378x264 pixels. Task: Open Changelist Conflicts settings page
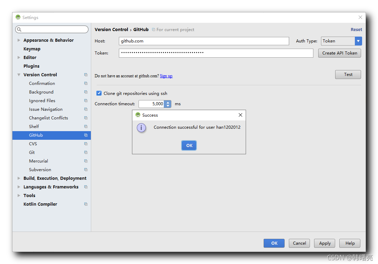pyautogui.click(x=48, y=118)
